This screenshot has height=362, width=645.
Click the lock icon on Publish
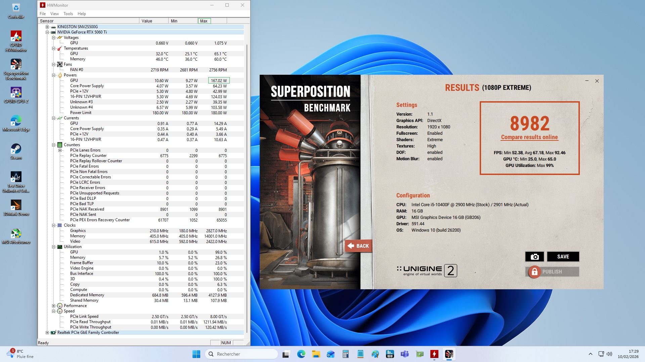pos(534,272)
